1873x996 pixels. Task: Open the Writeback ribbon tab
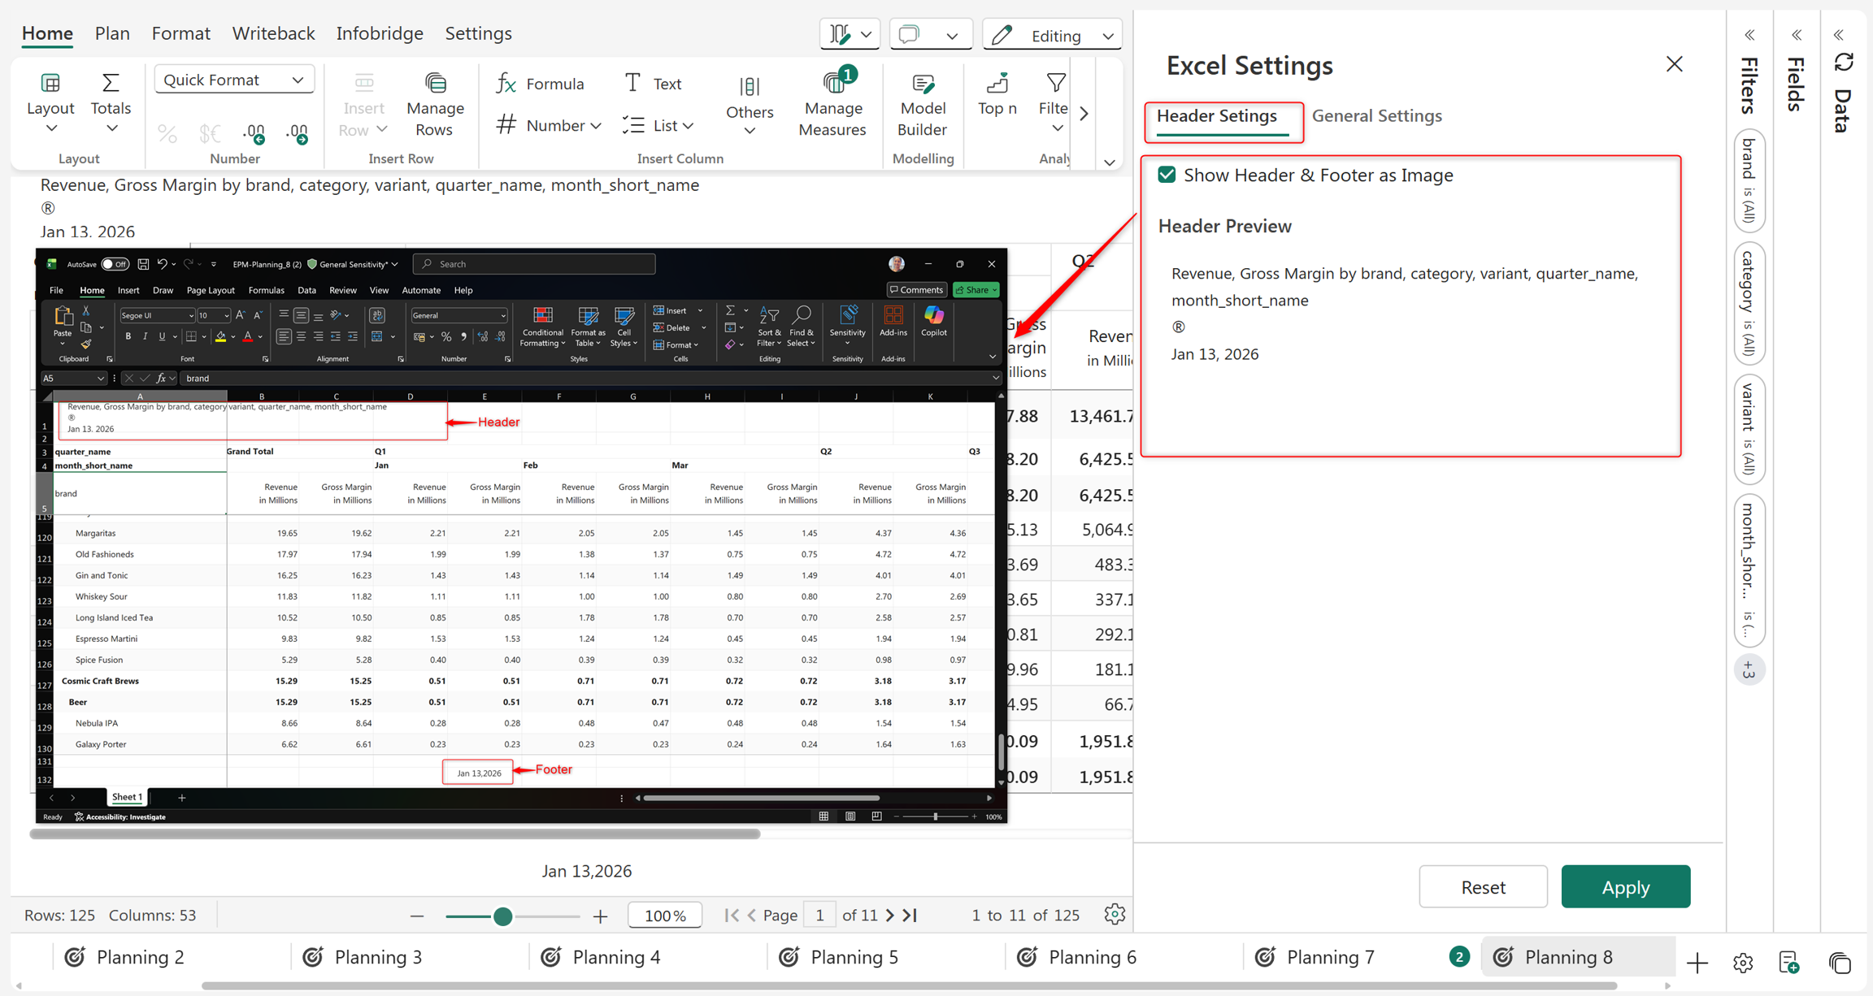click(x=273, y=33)
